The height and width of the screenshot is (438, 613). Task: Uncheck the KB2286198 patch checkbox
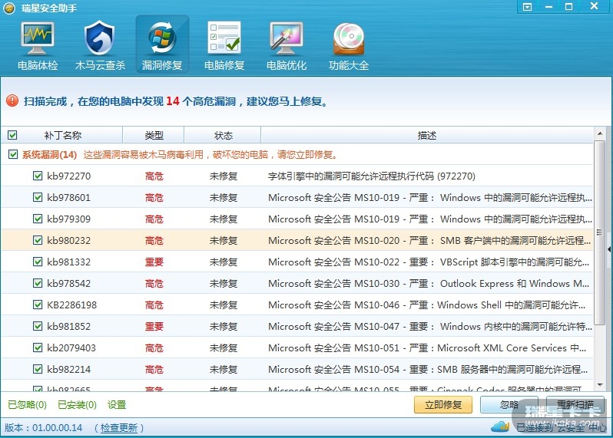point(38,305)
